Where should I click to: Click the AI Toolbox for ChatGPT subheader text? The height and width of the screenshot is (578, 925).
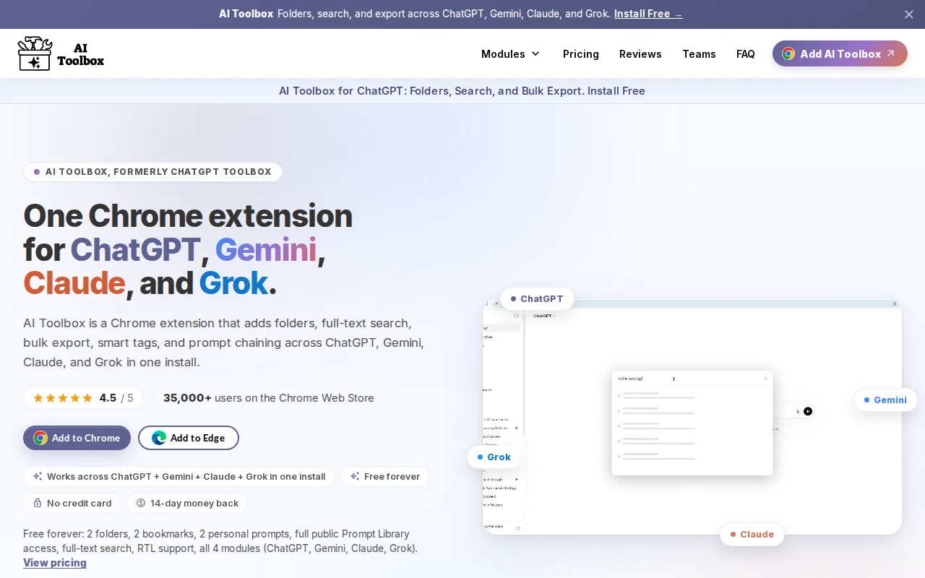point(462,91)
